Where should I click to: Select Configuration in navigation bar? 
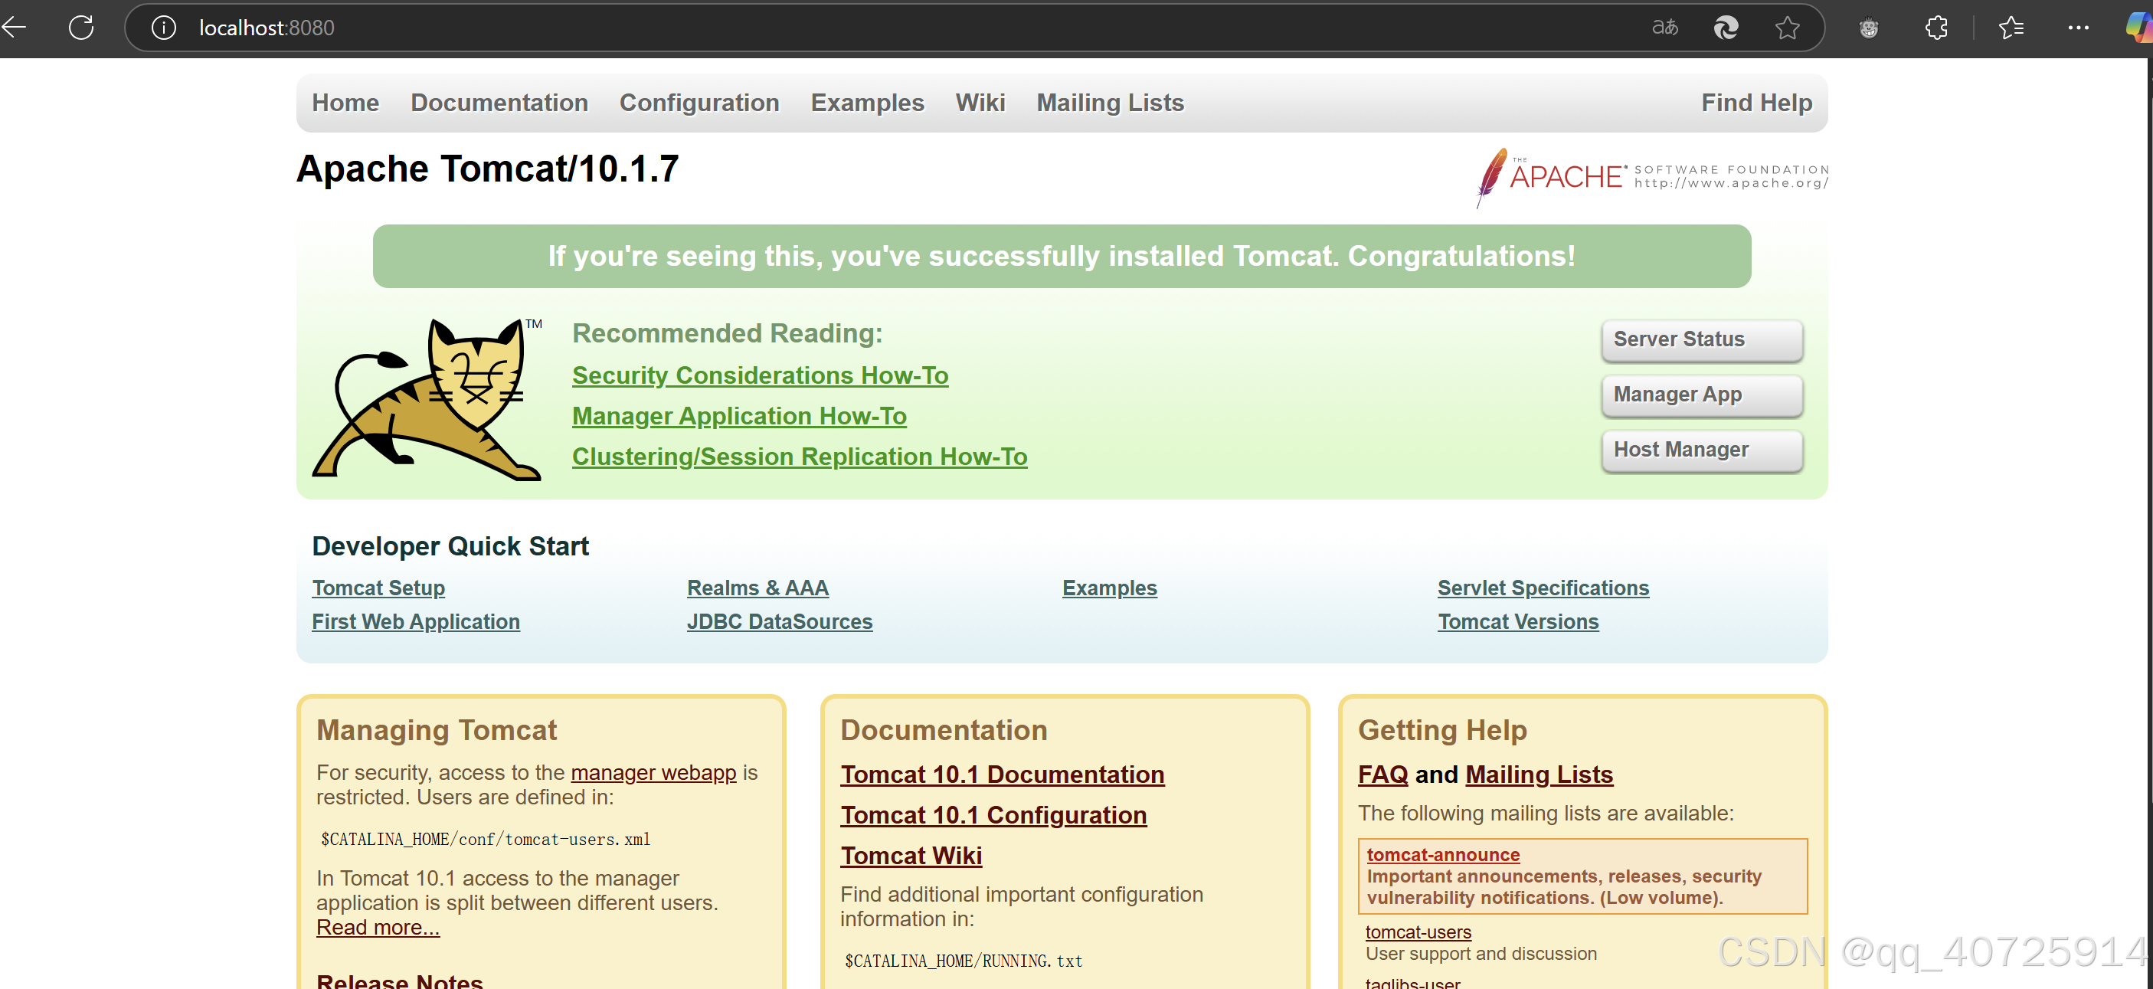(x=699, y=103)
